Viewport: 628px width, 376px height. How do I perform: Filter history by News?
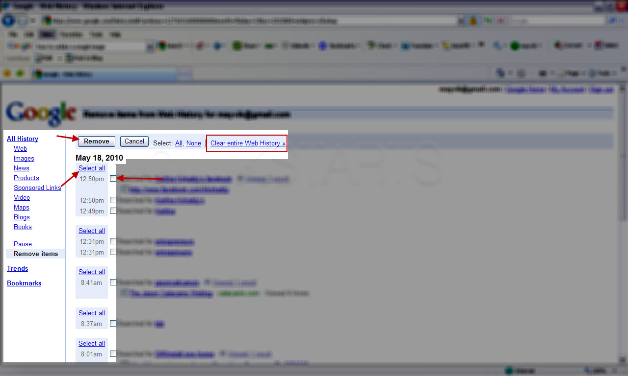[22, 168]
